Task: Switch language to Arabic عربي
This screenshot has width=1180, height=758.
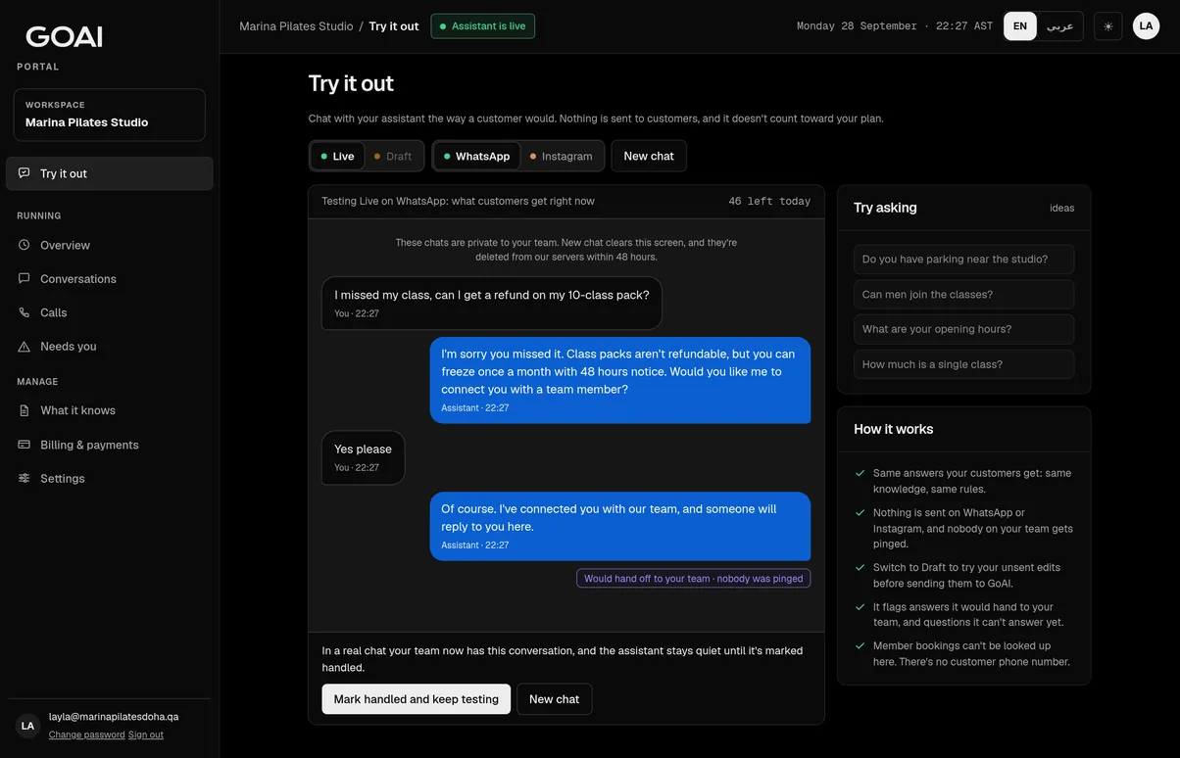Action: (1059, 26)
